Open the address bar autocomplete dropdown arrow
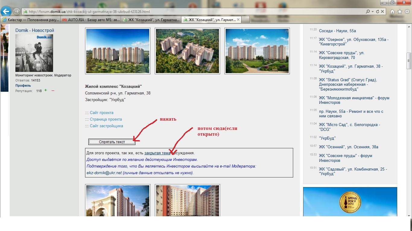Image resolution: width=412 pixels, height=231 pixels. 373,12
